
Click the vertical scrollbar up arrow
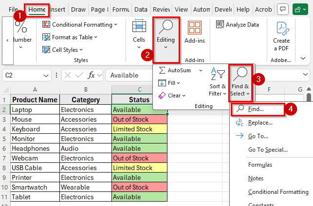(x=309, y=89)
